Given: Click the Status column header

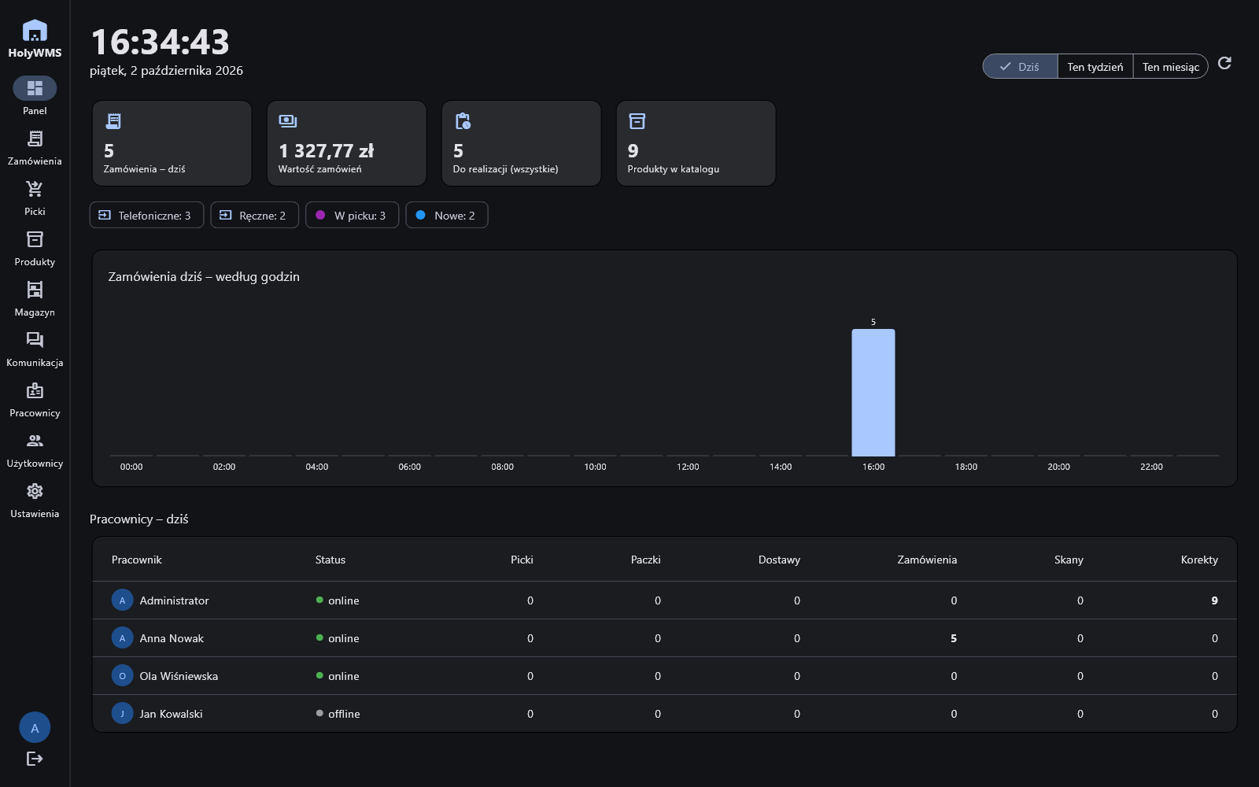Looking at the screenshot, I should point(330,560).
